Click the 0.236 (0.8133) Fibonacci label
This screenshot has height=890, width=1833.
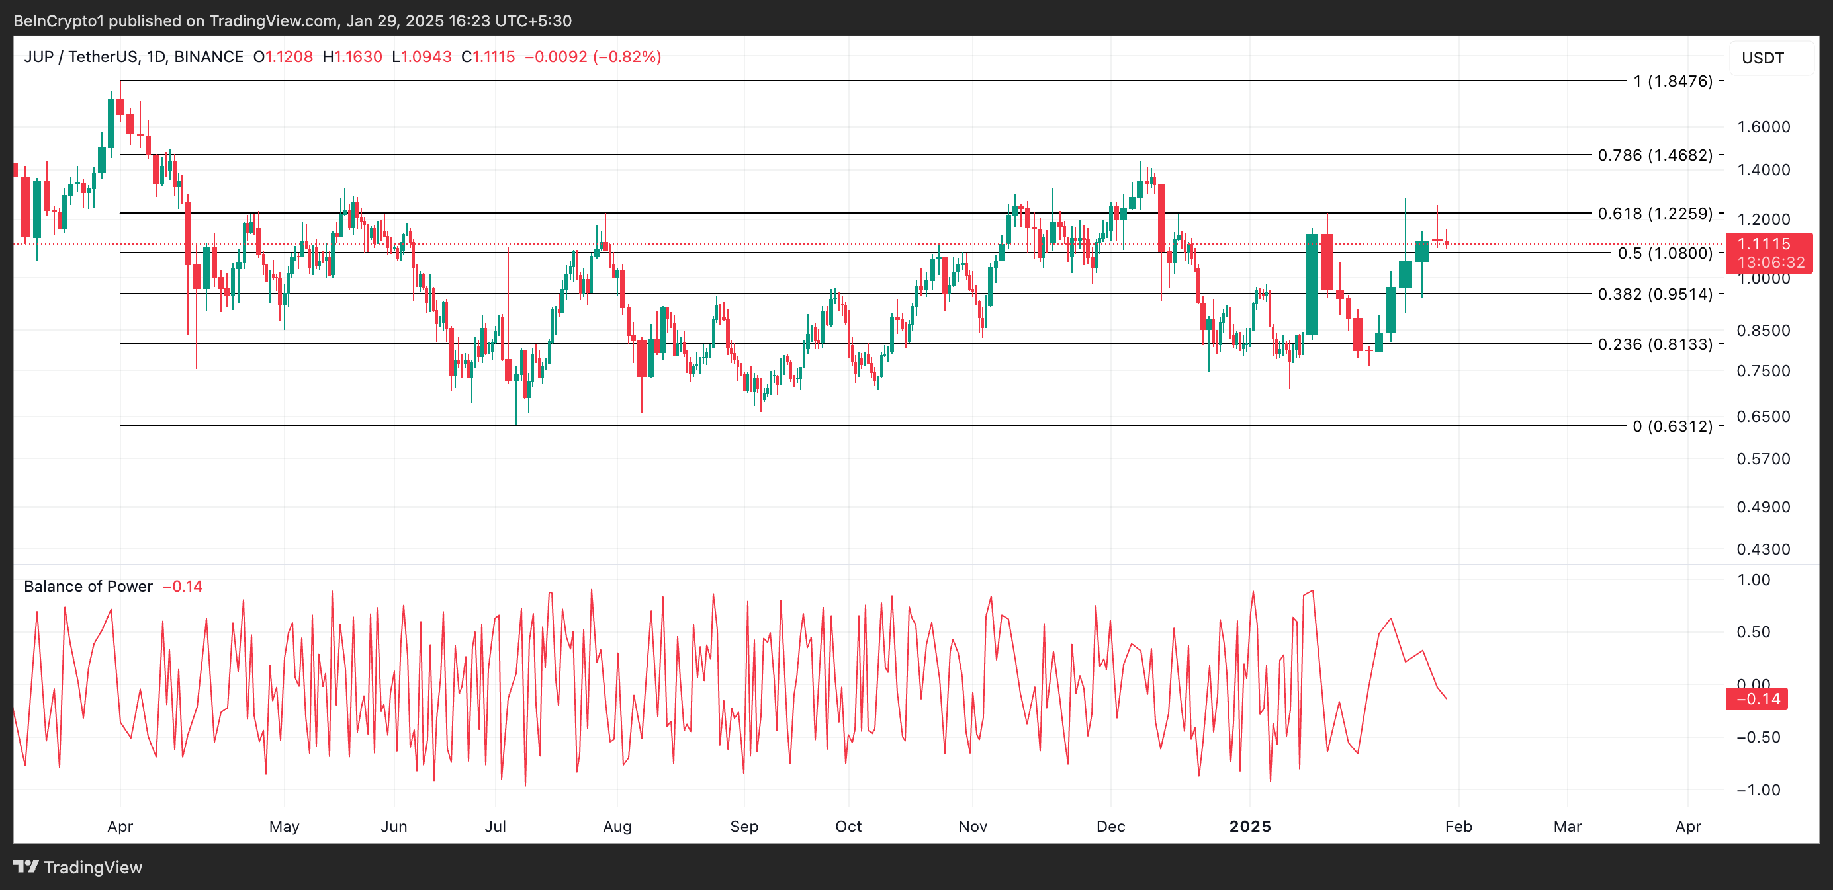pos(1654,344)
